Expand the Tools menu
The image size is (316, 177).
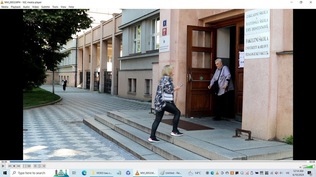point(55,7)
